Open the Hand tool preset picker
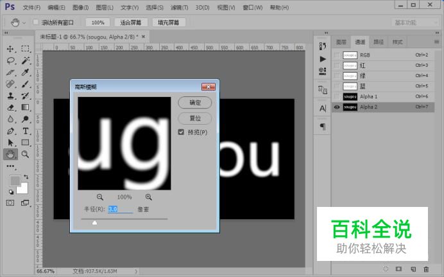 pyautogui.click(x=24, y=22)
